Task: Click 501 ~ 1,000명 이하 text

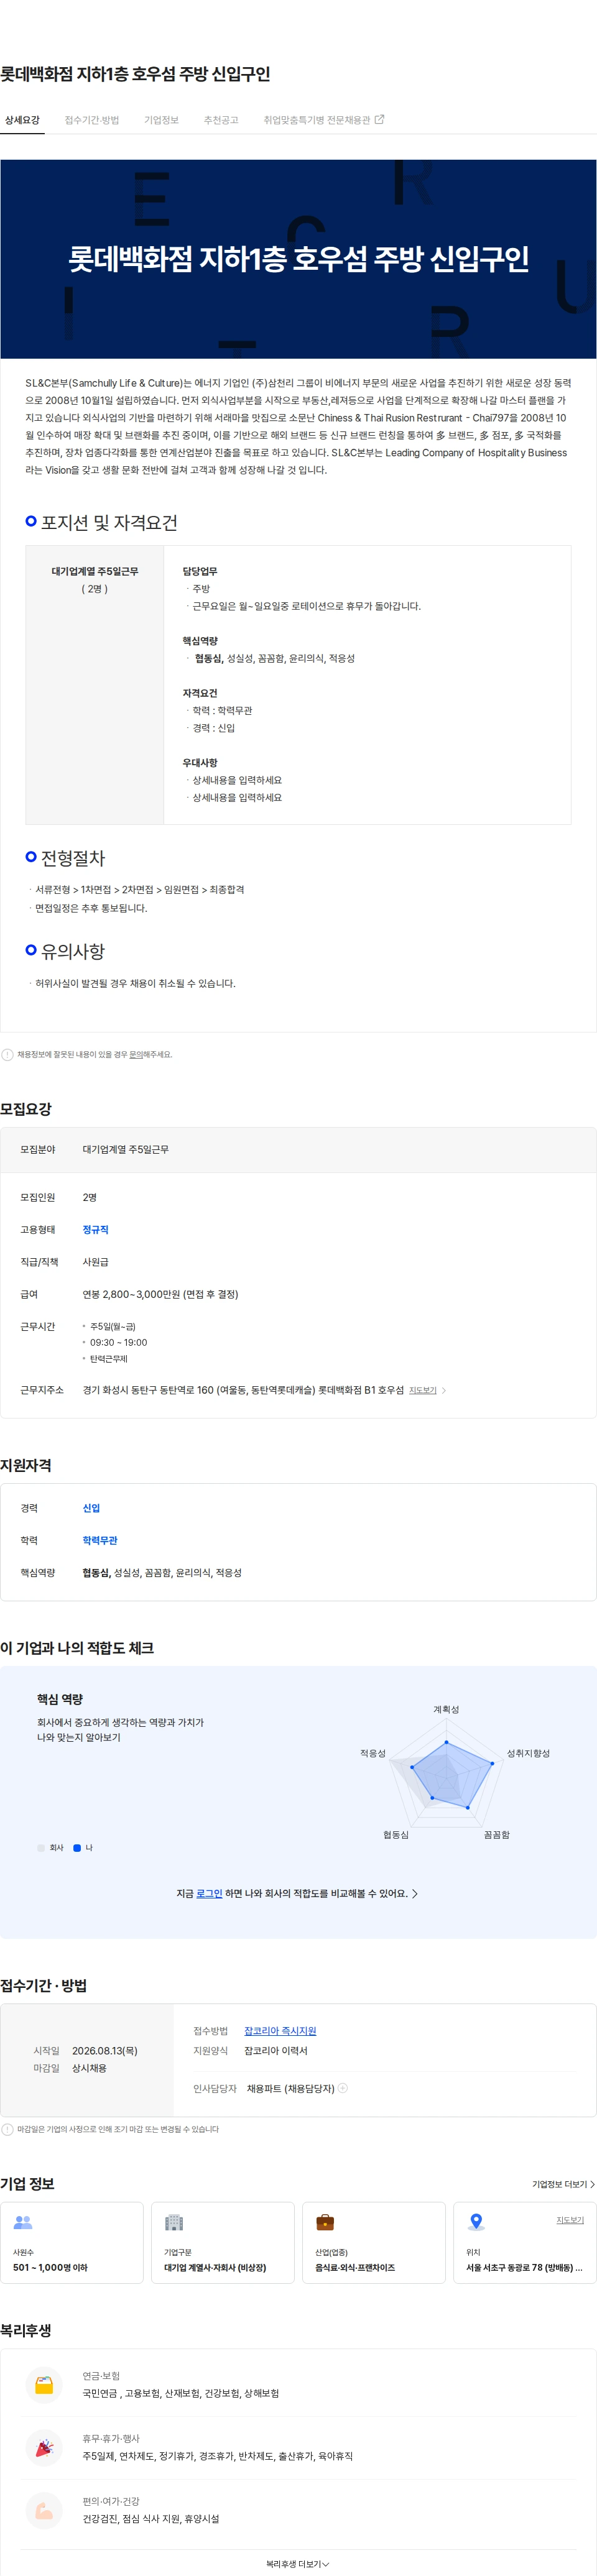Action: point(50,2267)
